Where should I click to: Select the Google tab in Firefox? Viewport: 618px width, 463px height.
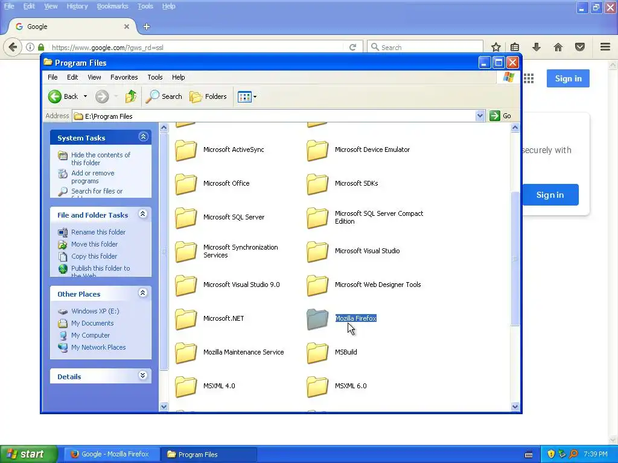tap(72, 27)
